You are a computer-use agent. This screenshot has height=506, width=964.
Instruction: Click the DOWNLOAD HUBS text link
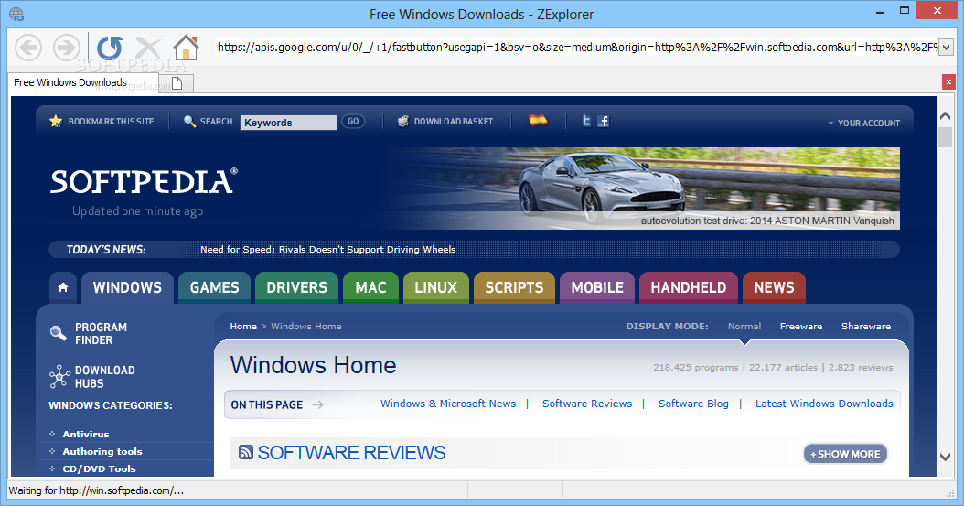click(x=104, y=376)
